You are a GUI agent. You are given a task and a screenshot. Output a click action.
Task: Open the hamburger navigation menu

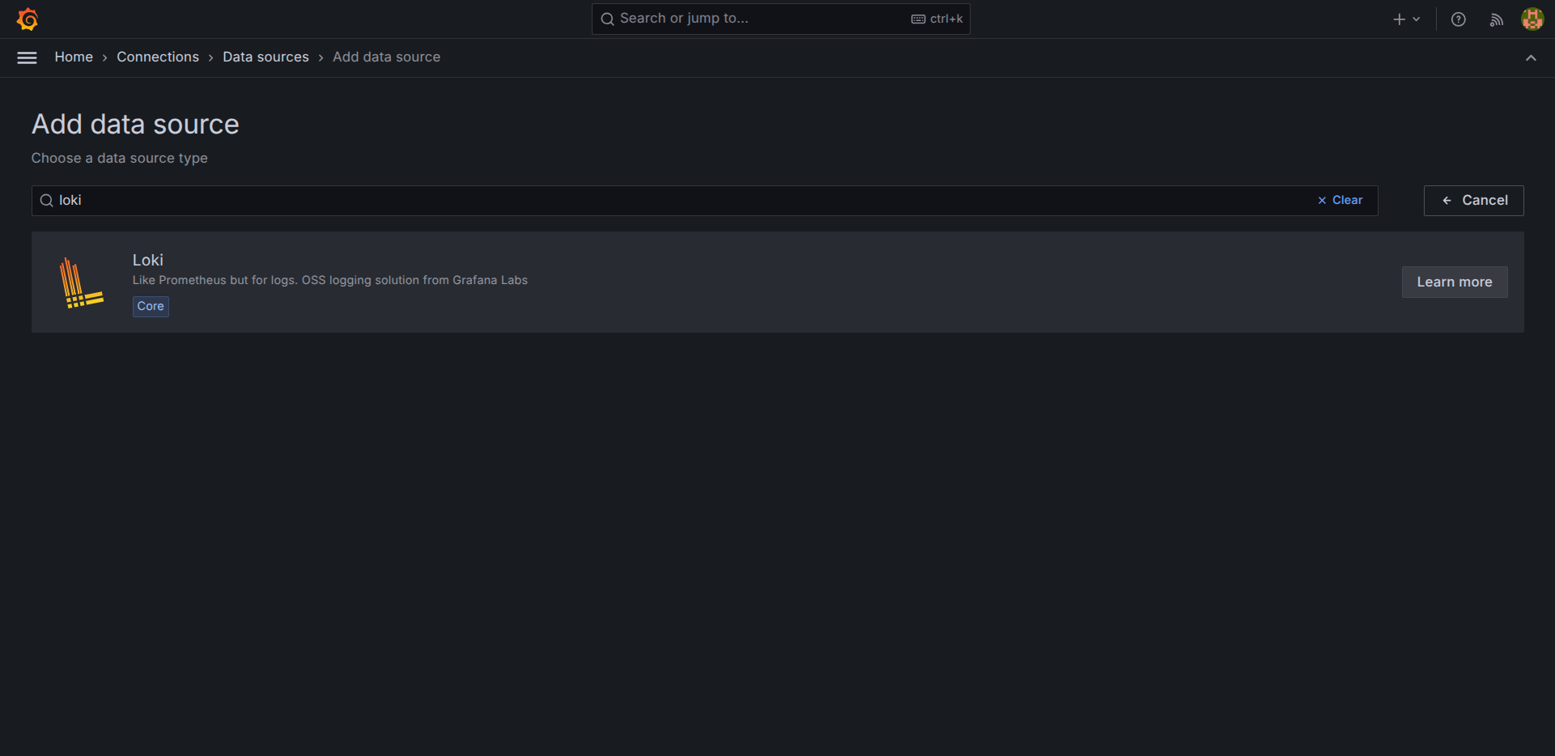(x=27, y=57)
